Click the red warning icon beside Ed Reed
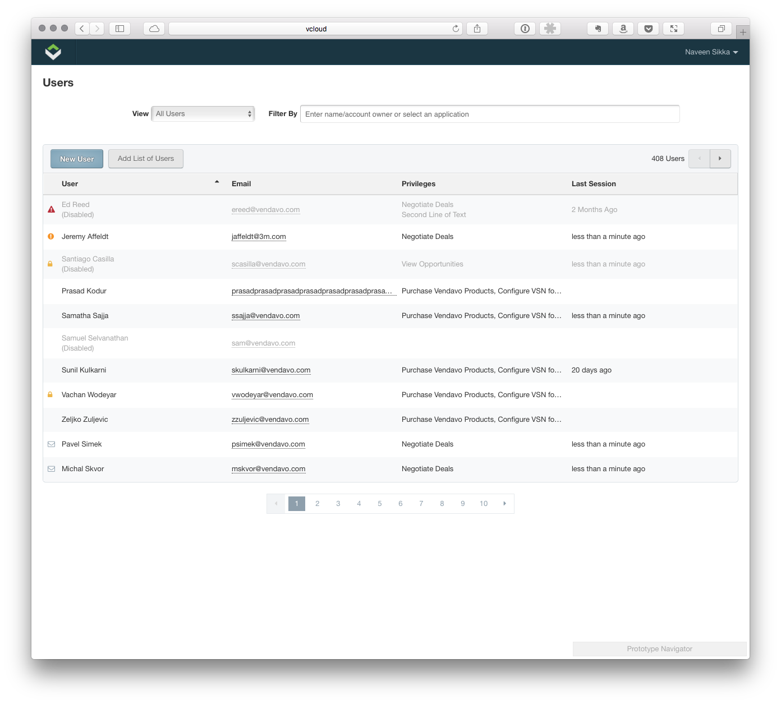Screen dimensions: 781x704 (x=51, y=210)
